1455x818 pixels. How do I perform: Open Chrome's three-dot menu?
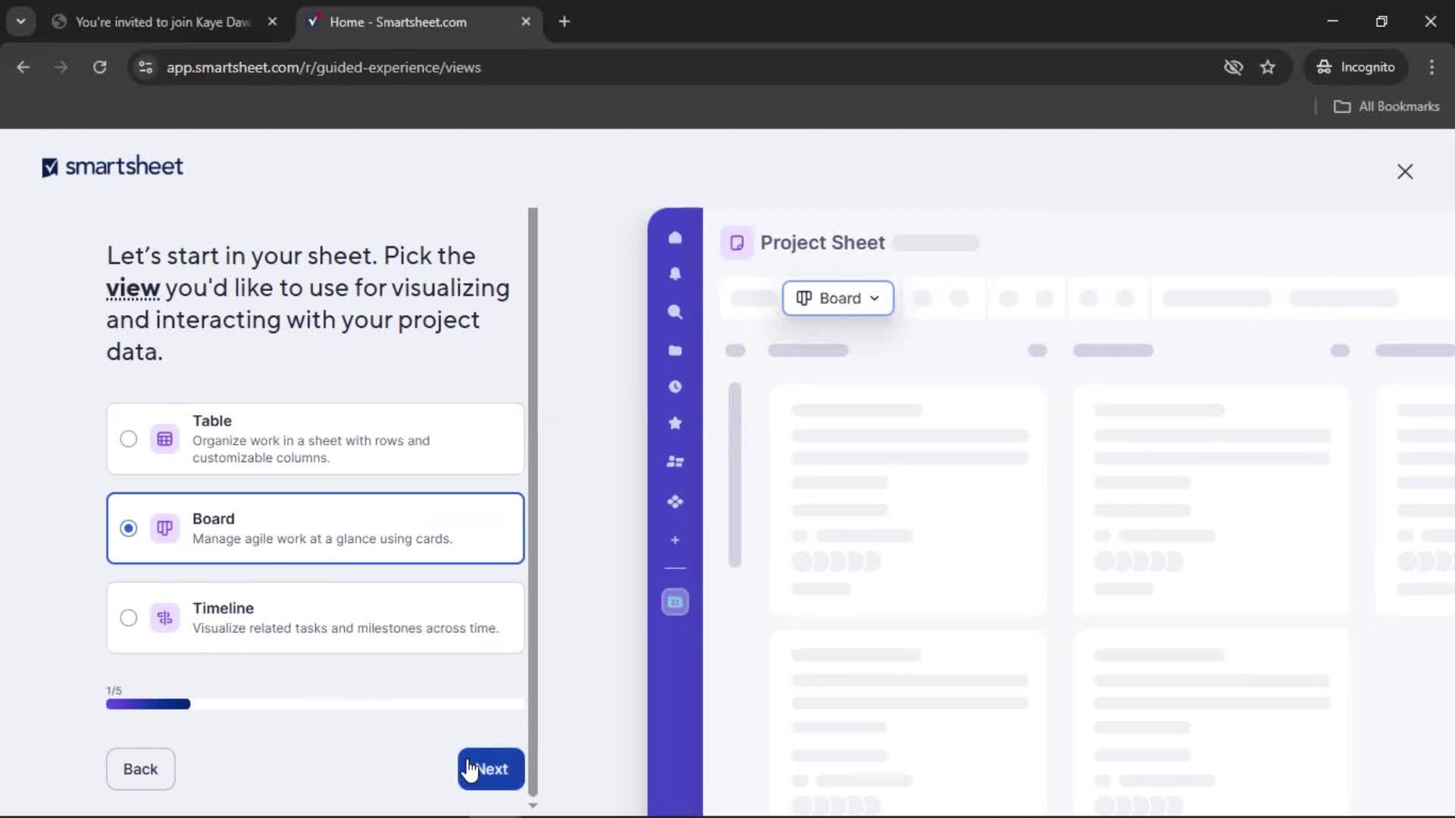coord(1432,67)
